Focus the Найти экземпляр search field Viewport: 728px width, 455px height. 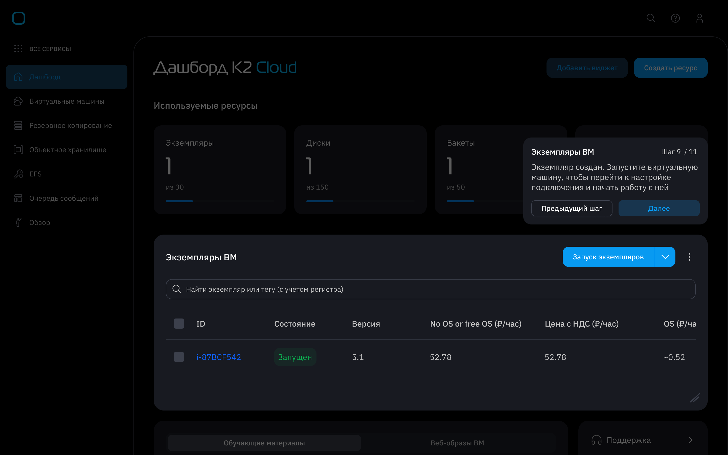tap(430, 289)
